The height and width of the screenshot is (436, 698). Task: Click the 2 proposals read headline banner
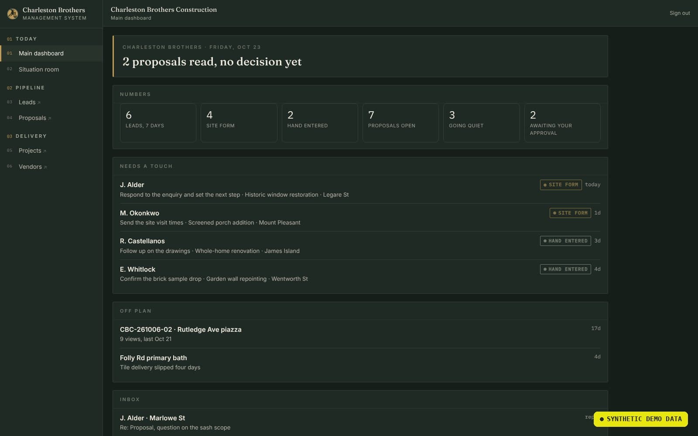[x=360, y=56]
